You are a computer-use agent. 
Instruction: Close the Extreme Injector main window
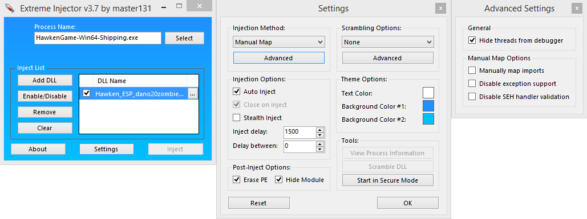(x=200, y=6)
